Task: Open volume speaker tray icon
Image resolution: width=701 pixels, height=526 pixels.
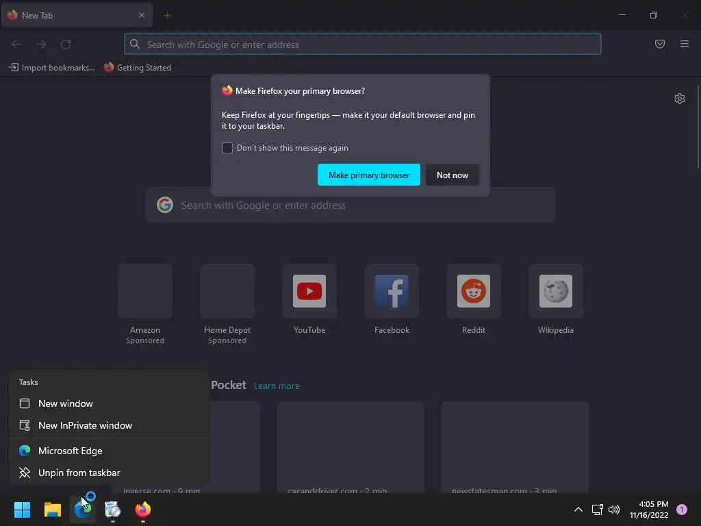Action: (614, 510)
